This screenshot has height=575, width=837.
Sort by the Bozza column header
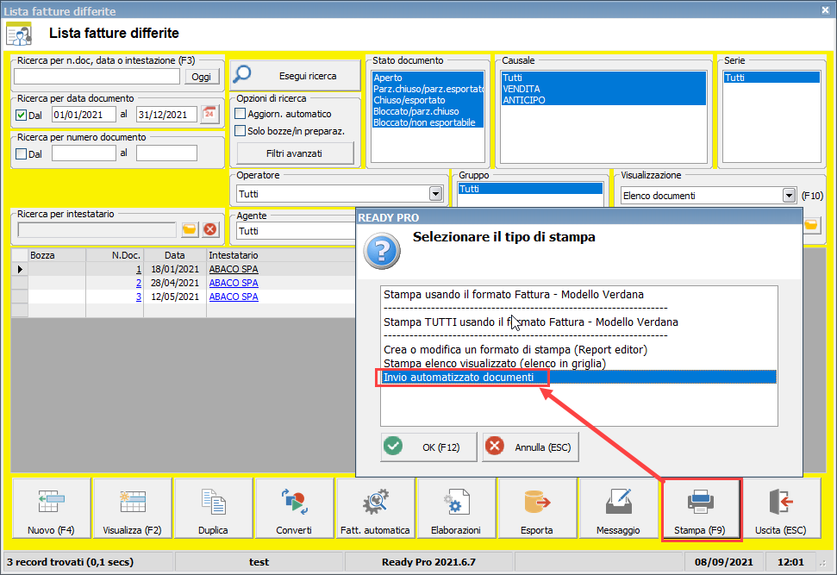pos(57,255)
